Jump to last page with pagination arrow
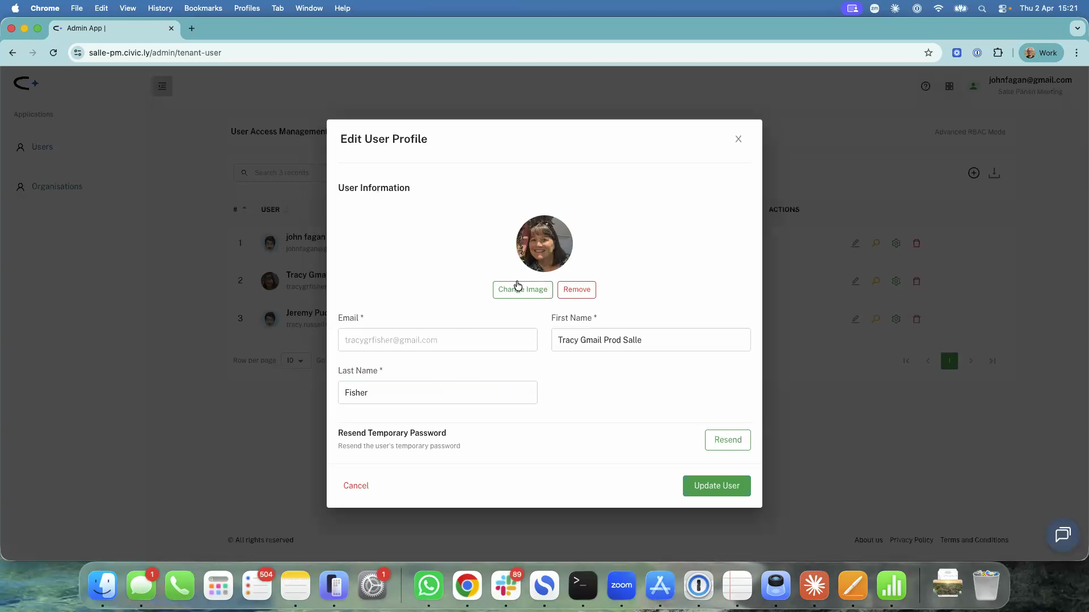1089x612 pixels. point(993,360)
